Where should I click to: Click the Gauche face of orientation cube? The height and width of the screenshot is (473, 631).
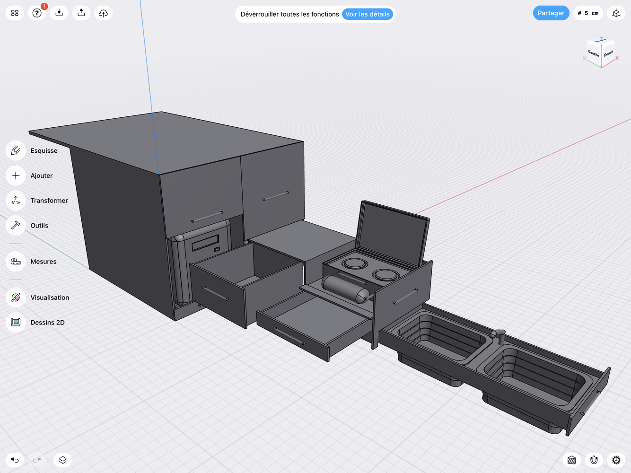(594, 53)
